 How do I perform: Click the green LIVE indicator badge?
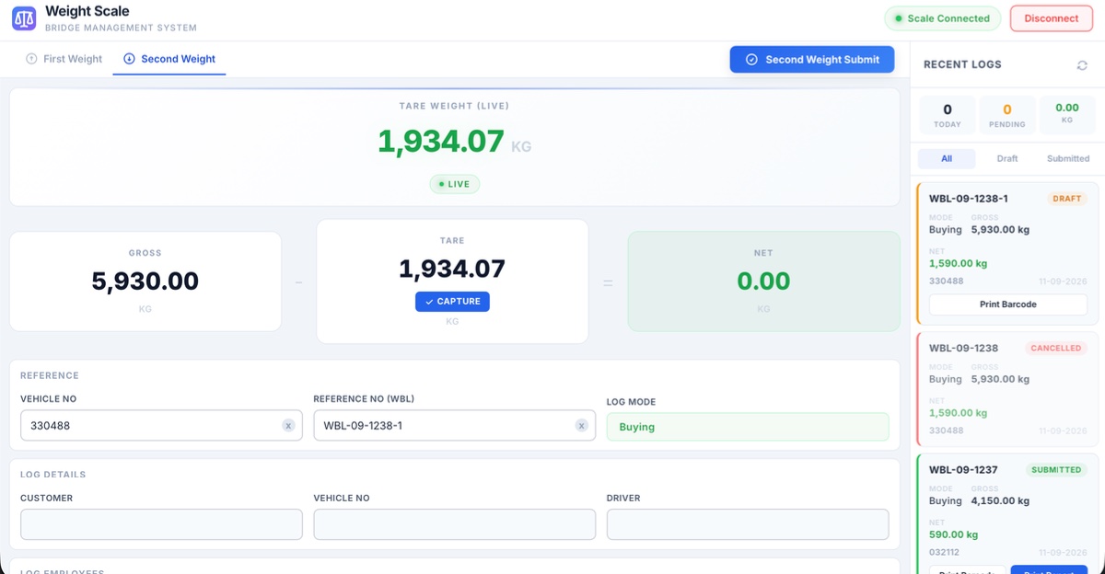point(454,184)
